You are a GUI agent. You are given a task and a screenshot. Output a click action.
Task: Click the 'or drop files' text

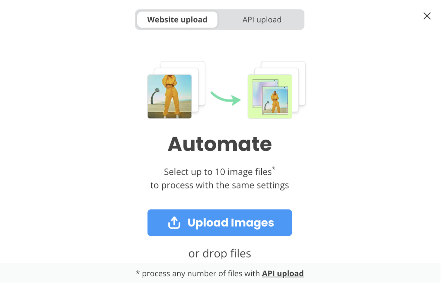220,254
